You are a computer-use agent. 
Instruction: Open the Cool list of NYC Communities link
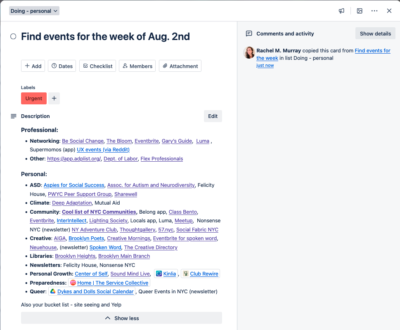[99, 212]
